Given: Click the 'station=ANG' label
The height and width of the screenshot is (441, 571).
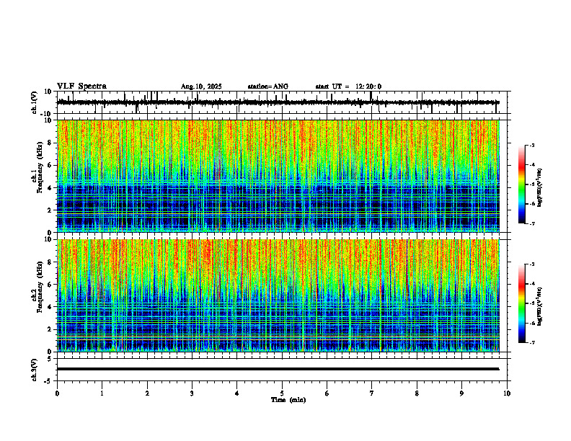Looking at the screenshot, I should coord(267,86).
